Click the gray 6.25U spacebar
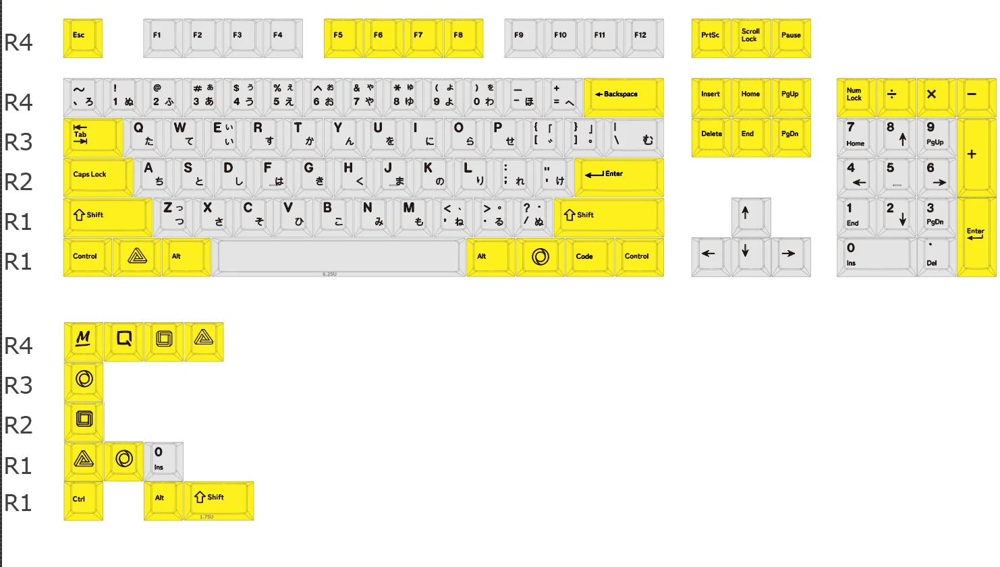 339,256
